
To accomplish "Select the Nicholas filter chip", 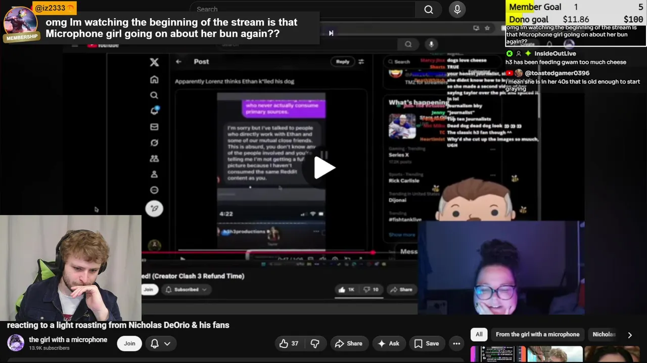I will point(604,334).
